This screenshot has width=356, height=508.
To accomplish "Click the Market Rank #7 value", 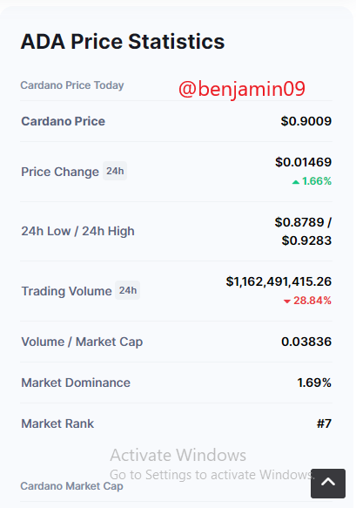I will 324,423.
